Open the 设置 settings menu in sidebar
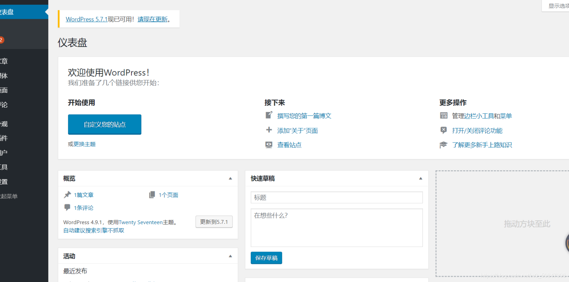 pyautogui.click(x=24, y=182)
